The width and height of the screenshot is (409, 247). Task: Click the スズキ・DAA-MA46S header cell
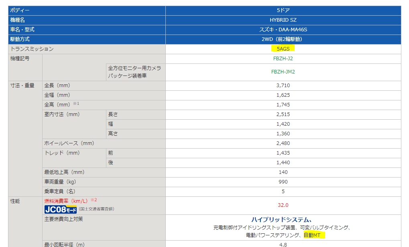283,30
